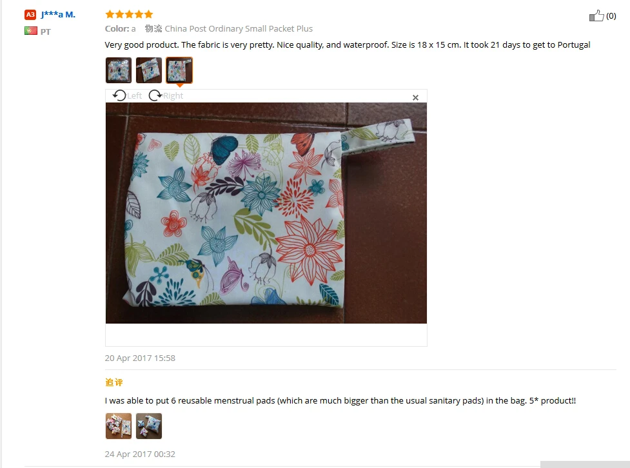Open second follow-up review thumbnail

149,426
